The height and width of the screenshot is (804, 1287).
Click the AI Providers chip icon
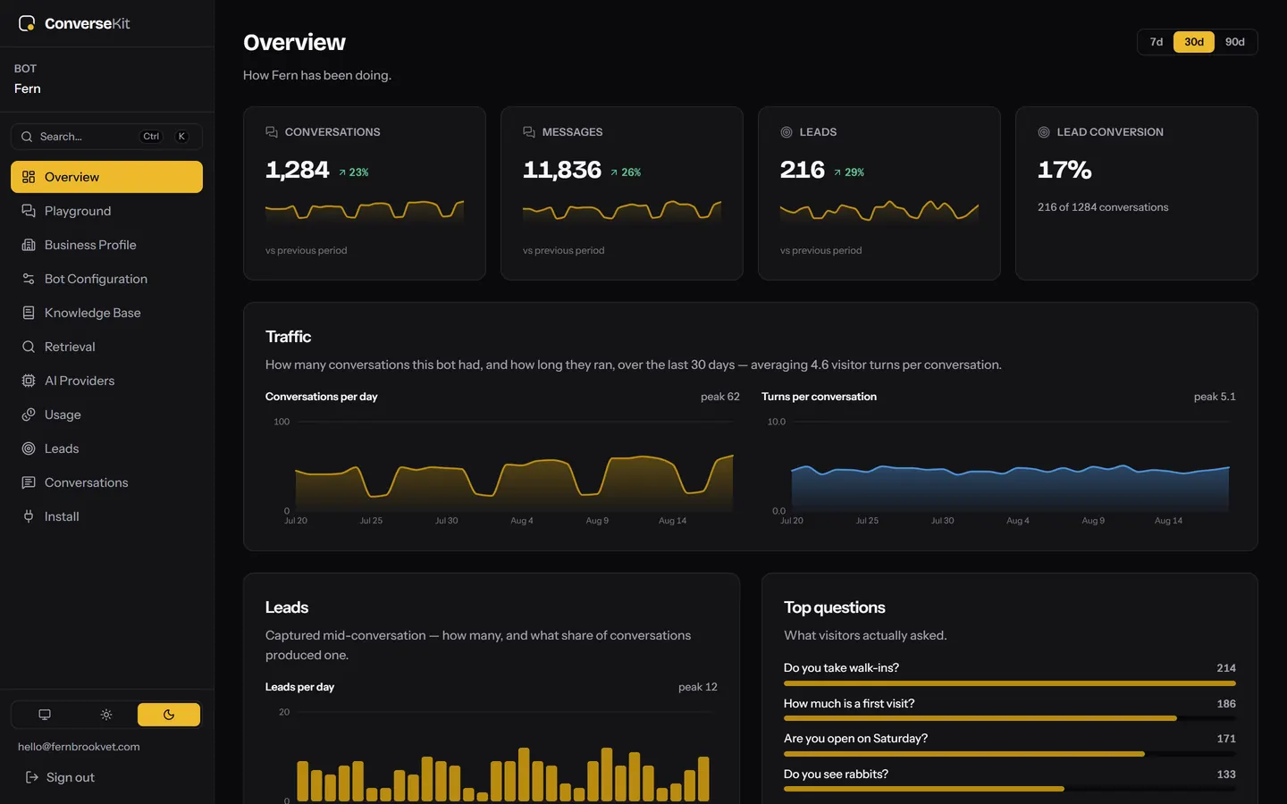coord(29,381)
